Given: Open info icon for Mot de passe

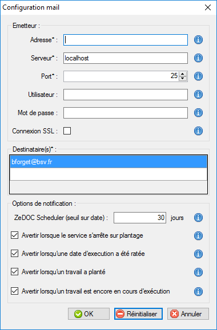Looking at the screenshot, I should [x=198, y=113].
